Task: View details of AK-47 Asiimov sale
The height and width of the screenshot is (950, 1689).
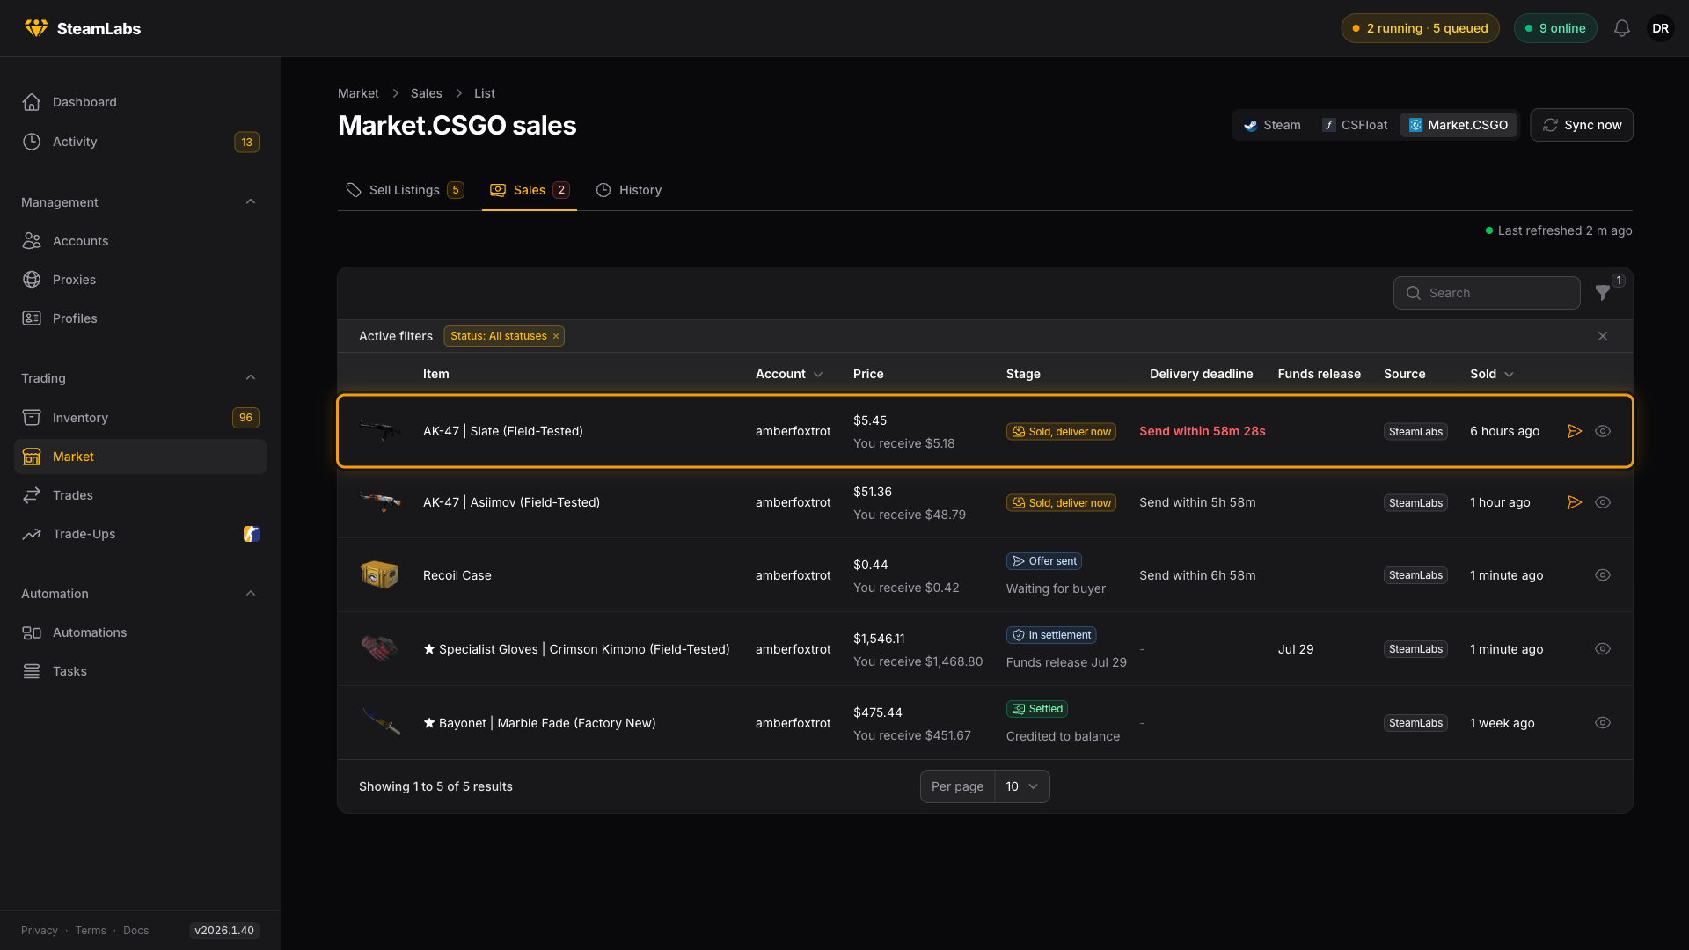Action: (x=1603, y=502)
